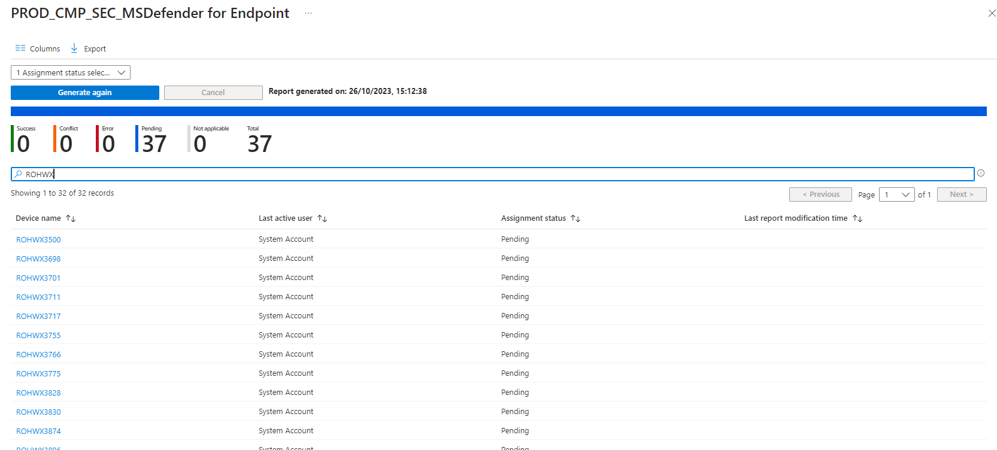Image resolution: width=997 pixels, height=450 pixels.
Task: Click the Next page button
Action: (962, 194)
